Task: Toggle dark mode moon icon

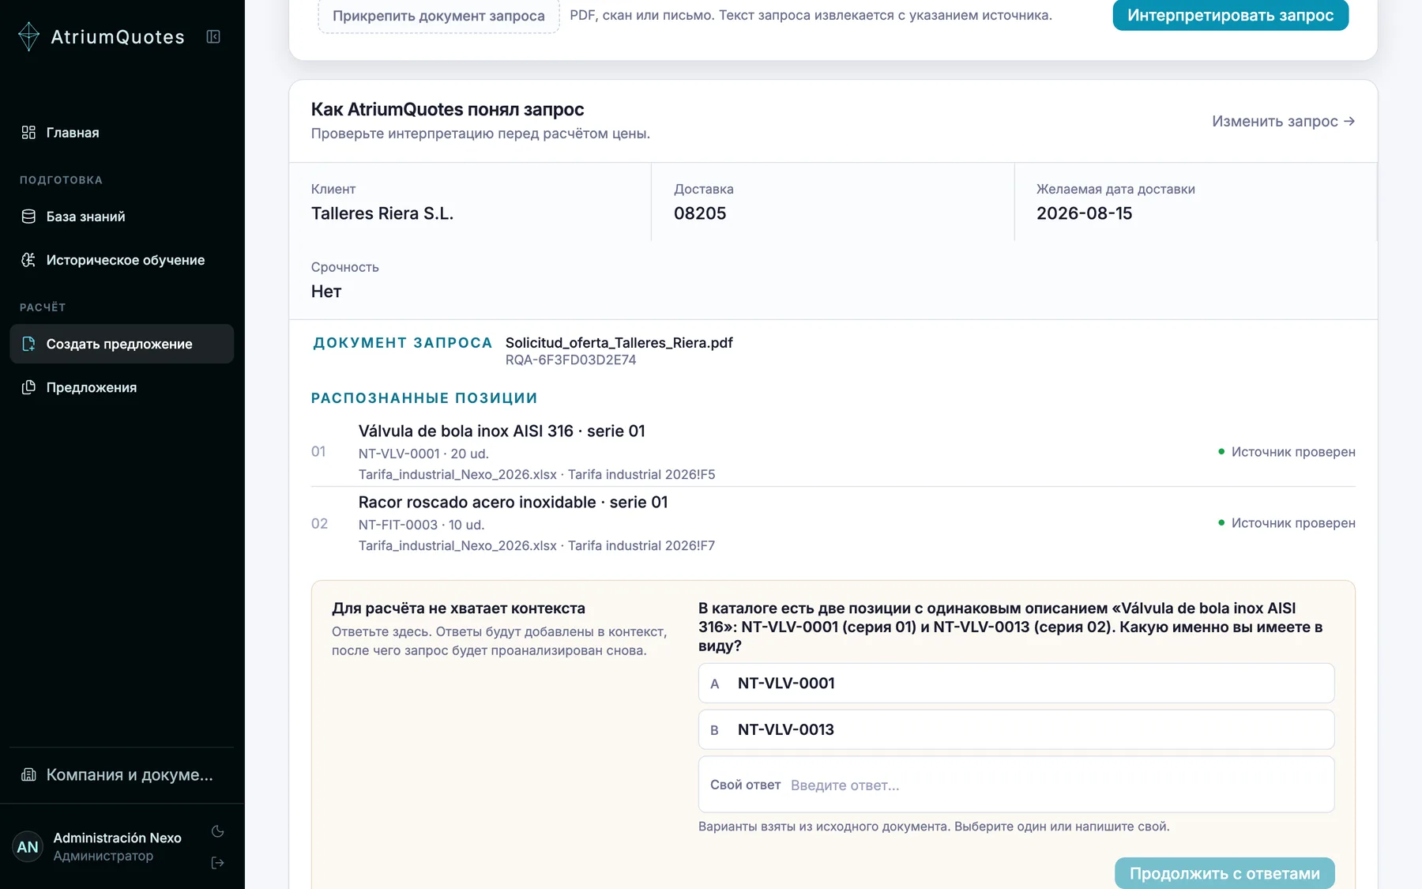Action: point(218,831)
